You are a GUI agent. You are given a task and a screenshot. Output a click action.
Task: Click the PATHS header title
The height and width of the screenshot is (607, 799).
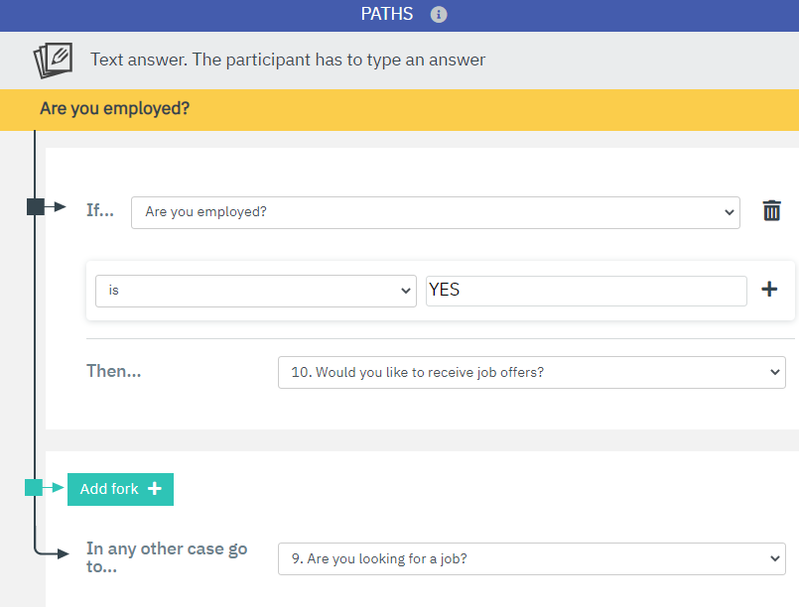click(x=387, y=15)
